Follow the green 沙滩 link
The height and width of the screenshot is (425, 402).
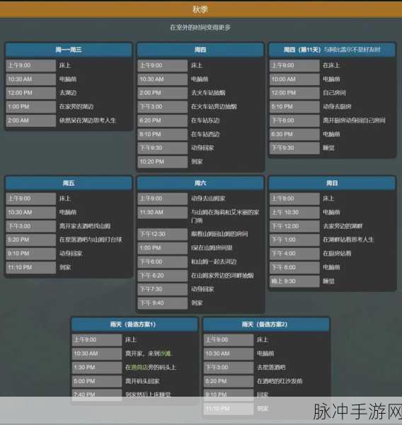coord(166,353)
